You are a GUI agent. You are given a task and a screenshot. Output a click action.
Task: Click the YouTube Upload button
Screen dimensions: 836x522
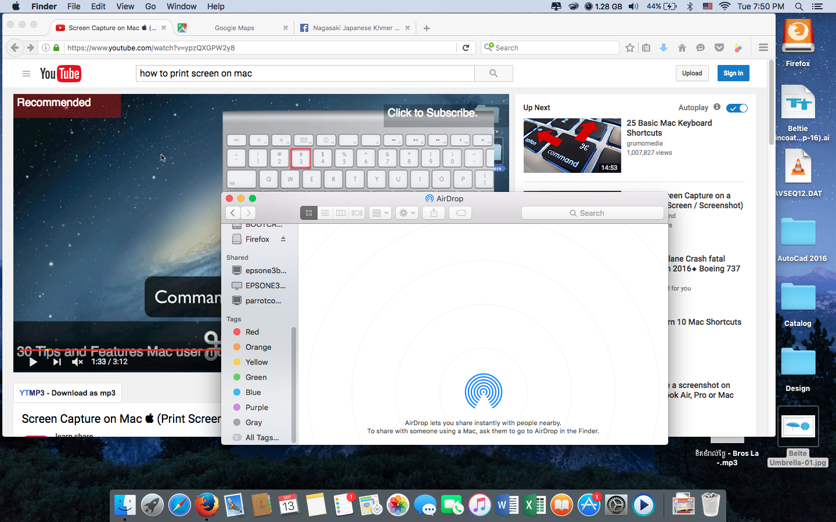click(x=692, y=73)
